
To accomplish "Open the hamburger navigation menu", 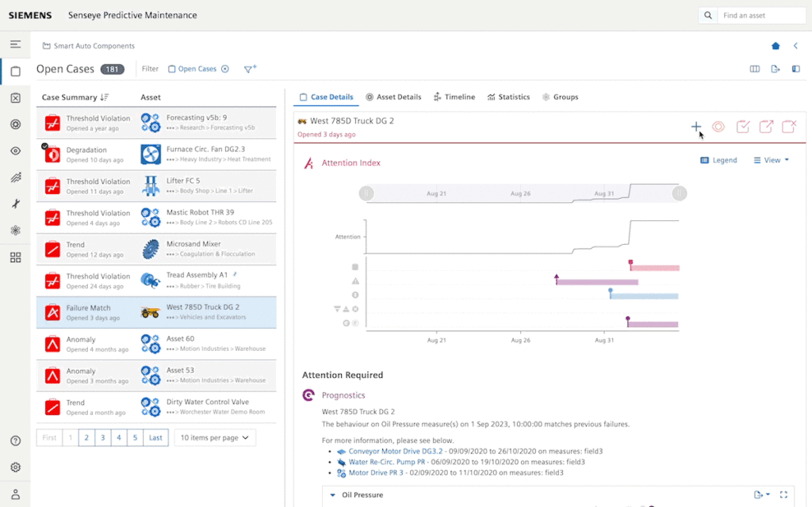I will coord(16,44).
